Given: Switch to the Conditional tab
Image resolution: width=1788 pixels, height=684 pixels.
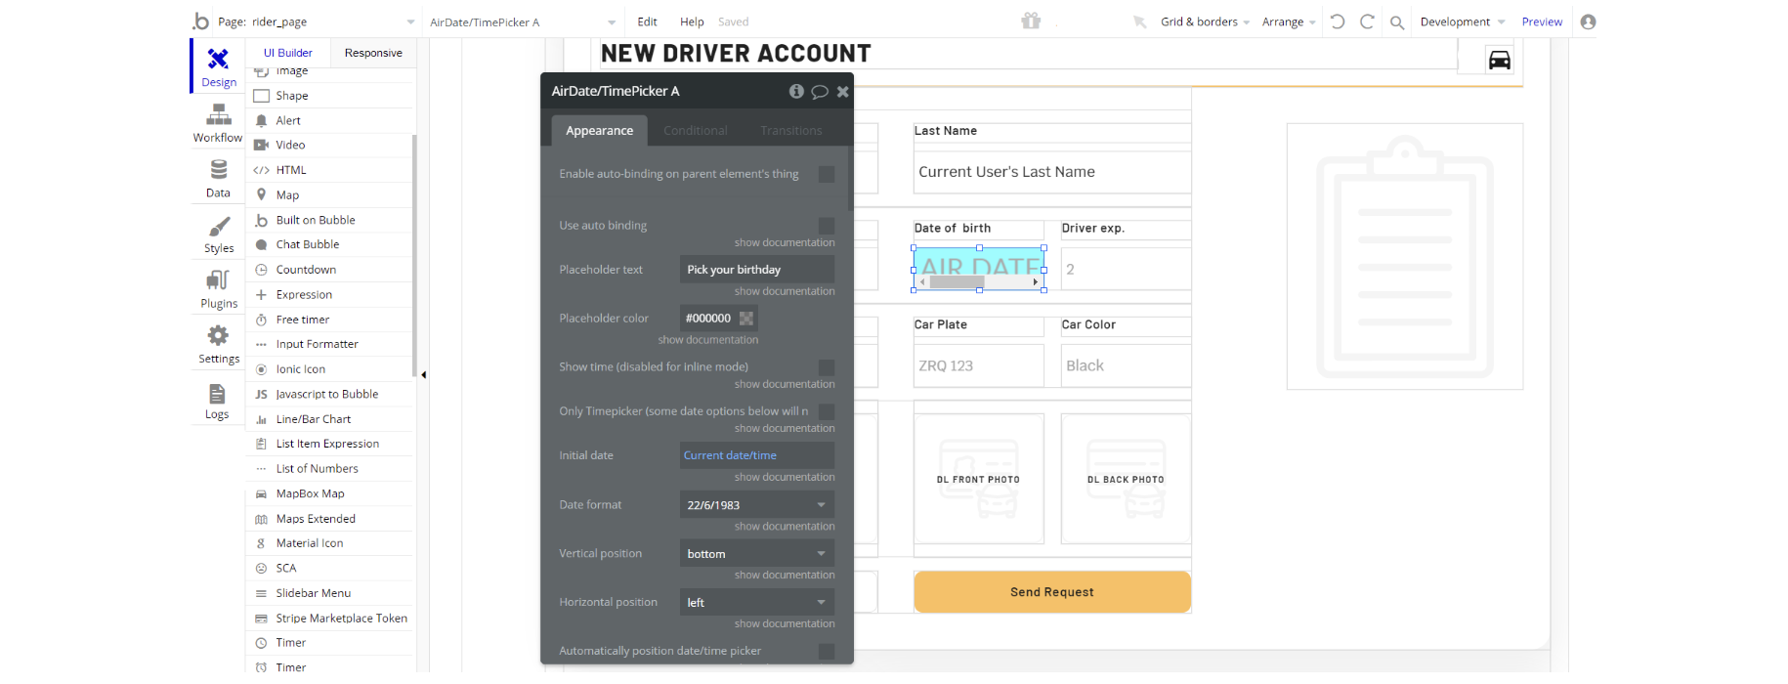Looking at the screenshot, I should tap(695, 131).
